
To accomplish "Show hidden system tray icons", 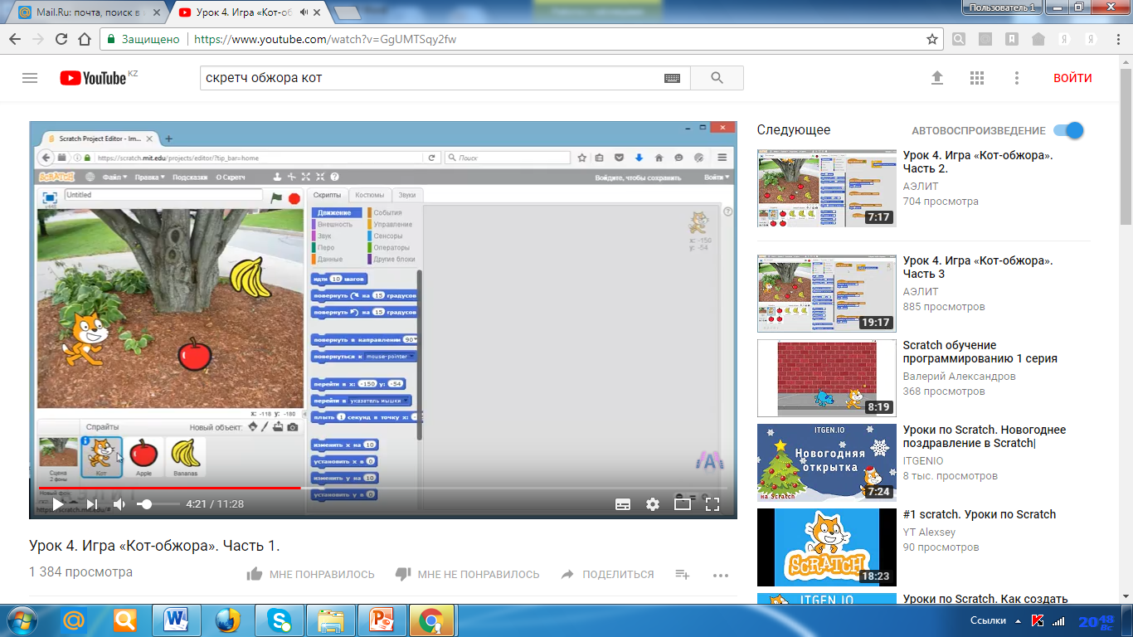I will (x=1017, y=620).
